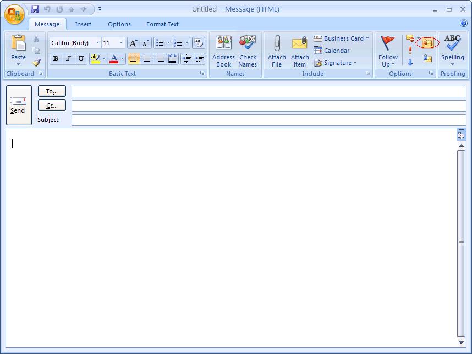Toggle Italic formatting
The height and width of the screenshot is (354, 472).
click(x=68, y=59)
